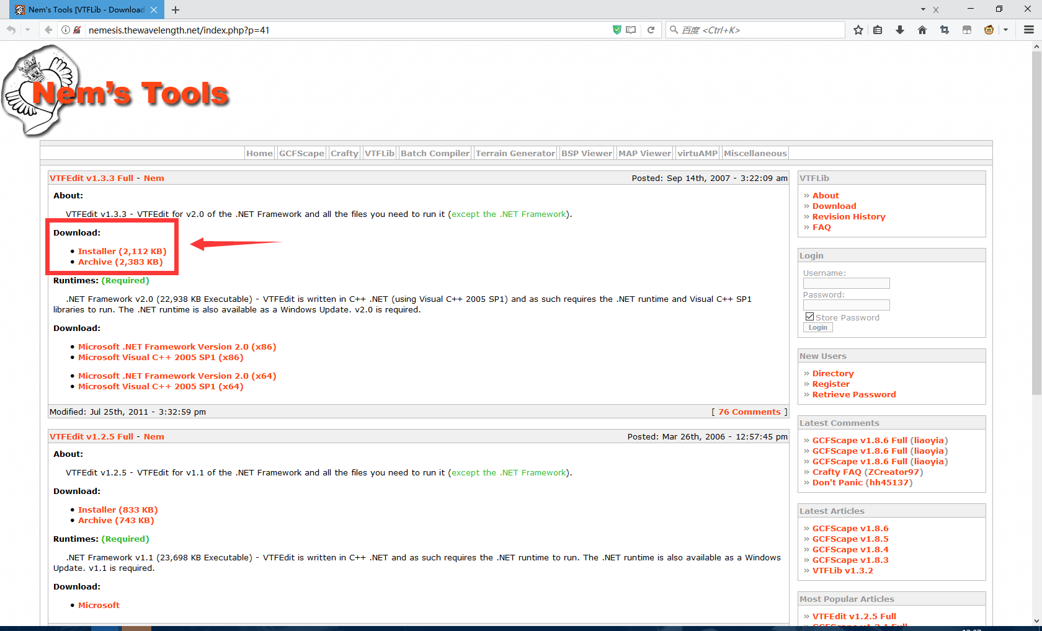The height and width of the screenshot is (631, 1042).
Task: Click the grey mask extension icon
Action: coord(967,30)
